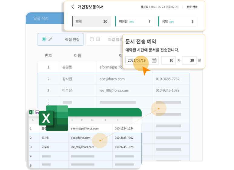Select the 응답 30% filter card
234x170 pixels.
(178, 21)
